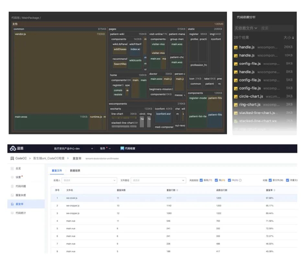This screenshot has width=304, height=267.
Task: Click the patient-list-item treemap block
Action: (198, 121)
